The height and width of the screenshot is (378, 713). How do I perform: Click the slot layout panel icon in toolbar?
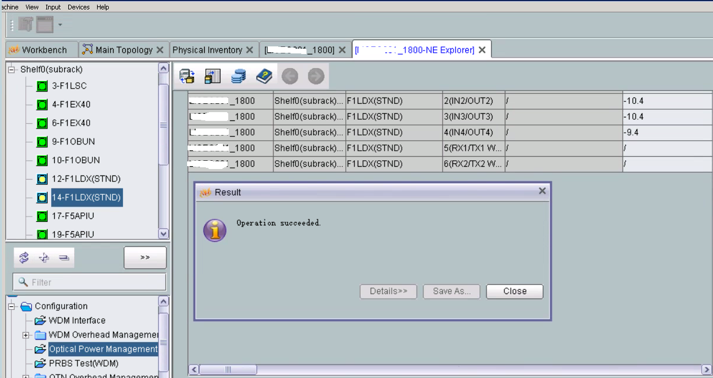tap(212, 76)
